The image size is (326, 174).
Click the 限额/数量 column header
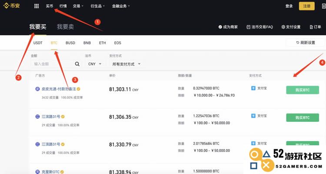[x=185, y=76]
